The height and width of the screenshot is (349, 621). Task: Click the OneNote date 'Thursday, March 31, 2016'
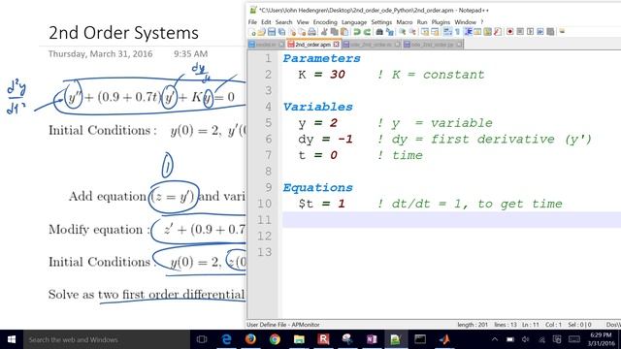pos(100,54)
